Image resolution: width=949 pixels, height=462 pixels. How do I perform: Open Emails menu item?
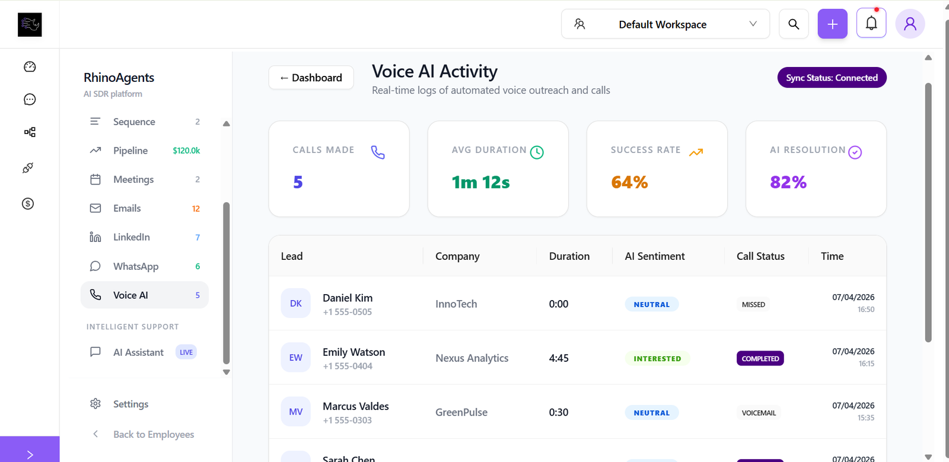(x=145, y=208)
